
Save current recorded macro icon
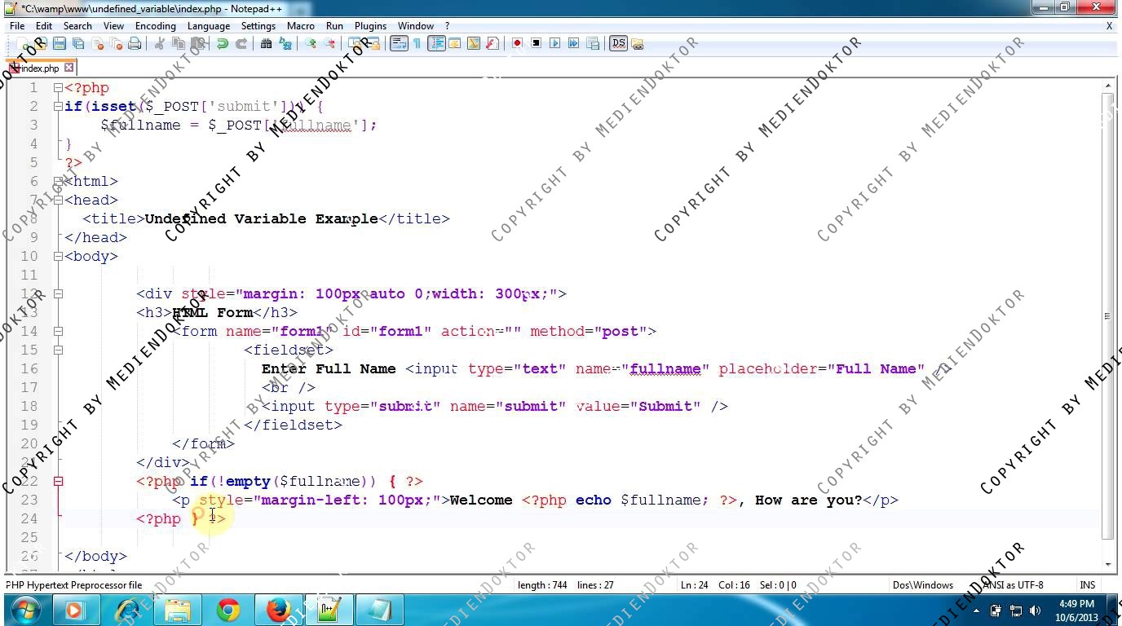(x=593, y=43)
